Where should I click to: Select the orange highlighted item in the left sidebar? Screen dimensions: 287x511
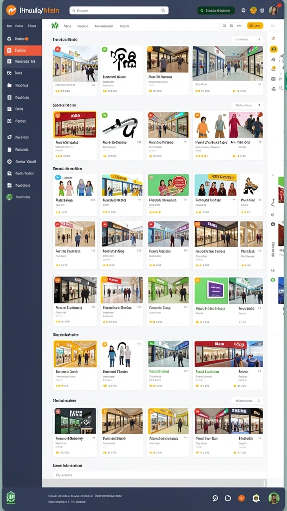pyautogui.click(x=23, y=50)
